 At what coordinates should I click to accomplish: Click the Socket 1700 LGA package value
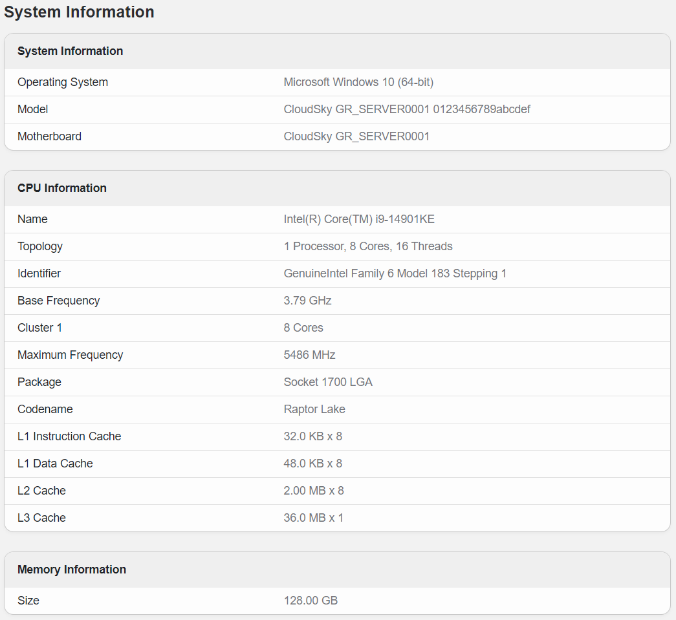[x=328, y=382]
